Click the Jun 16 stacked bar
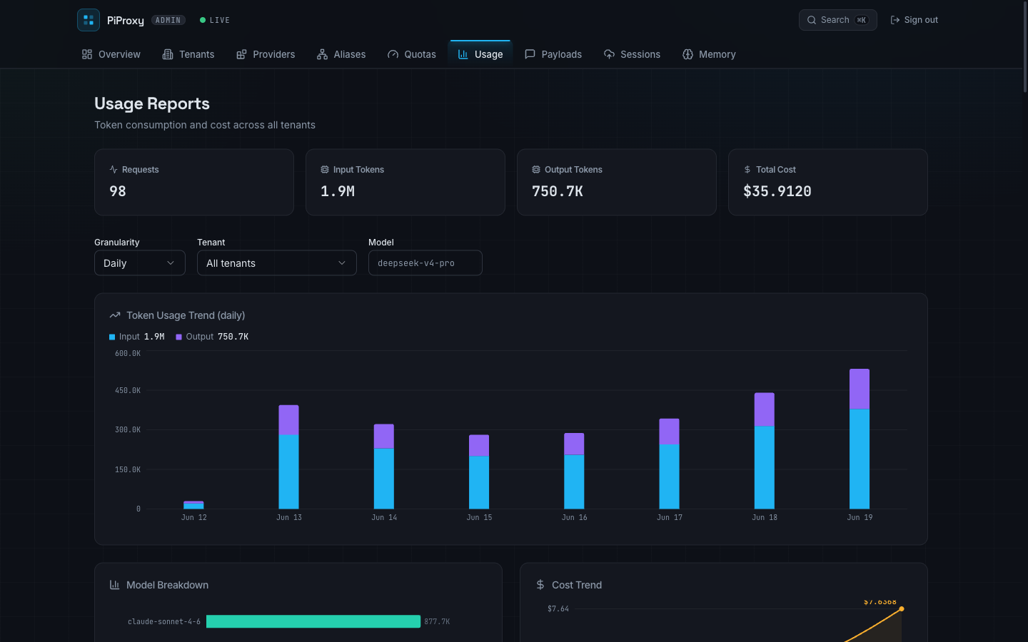Screen dimensions: 1028x642 tap(574, 471)
